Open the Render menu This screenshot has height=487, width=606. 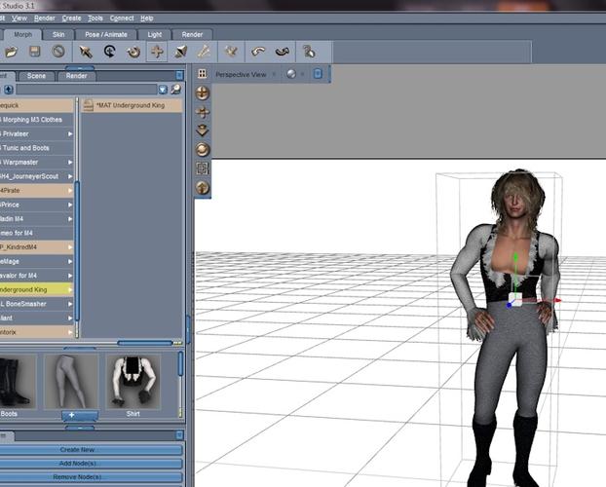(45, 19)
